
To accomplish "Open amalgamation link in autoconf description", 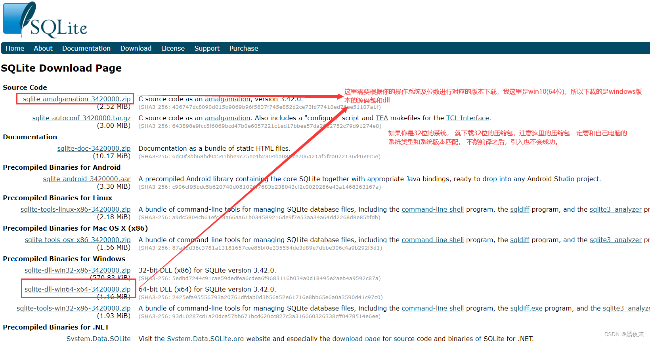I will tap(227, 118).
